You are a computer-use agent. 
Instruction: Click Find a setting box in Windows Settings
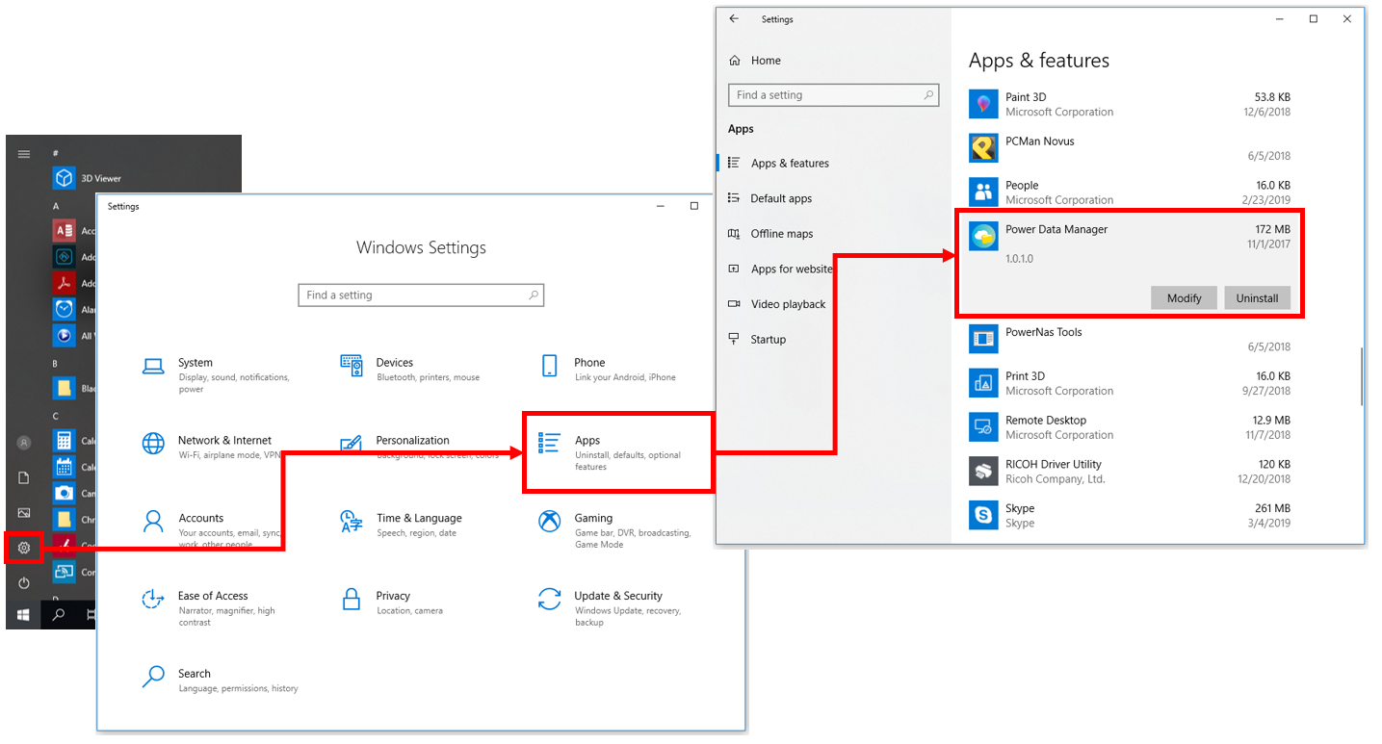click(x=421, y=295)
